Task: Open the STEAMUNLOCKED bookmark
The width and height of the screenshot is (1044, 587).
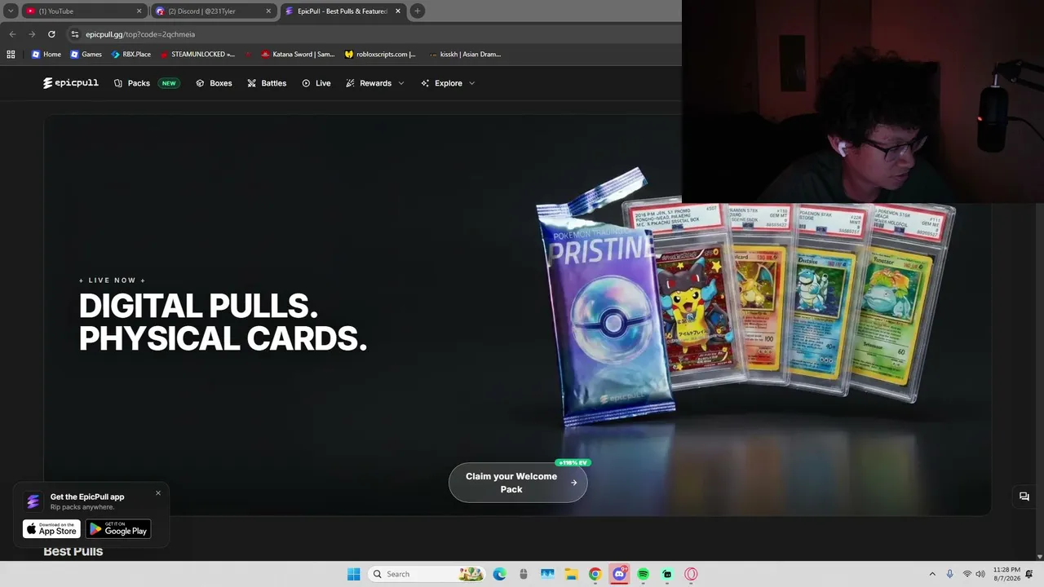Action: pos(197,55)
